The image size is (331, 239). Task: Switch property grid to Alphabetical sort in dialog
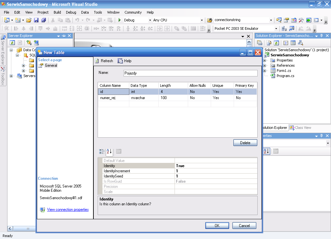click(x=109, y=152)
